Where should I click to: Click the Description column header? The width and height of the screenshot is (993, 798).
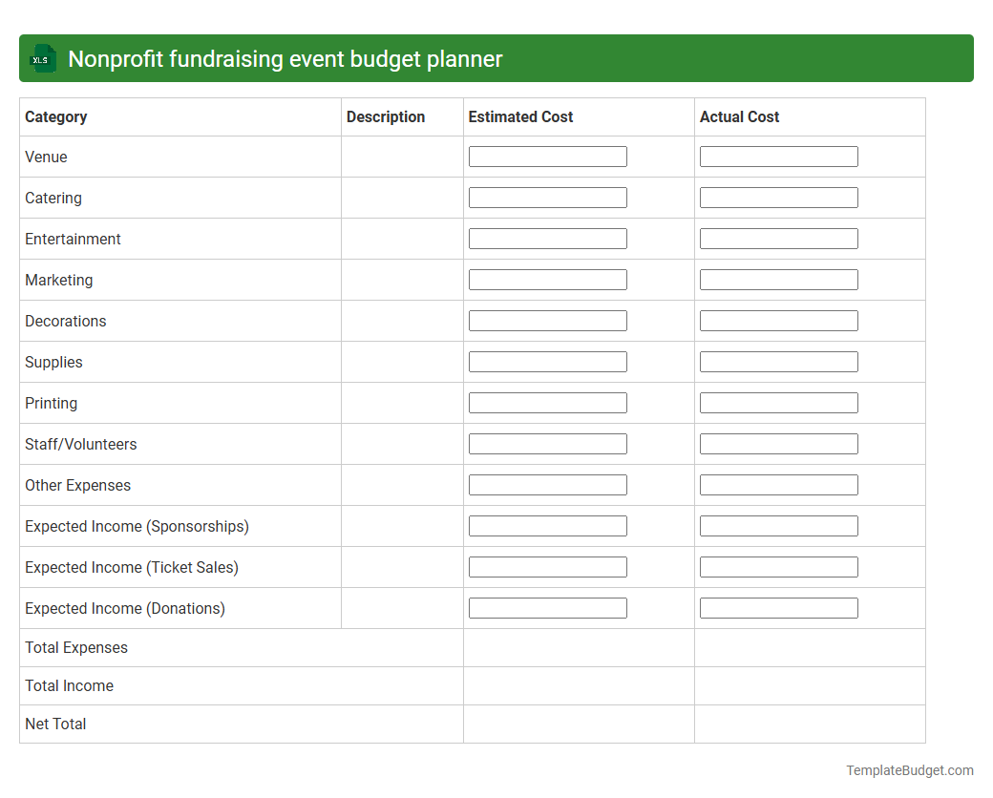pos(386,116)
